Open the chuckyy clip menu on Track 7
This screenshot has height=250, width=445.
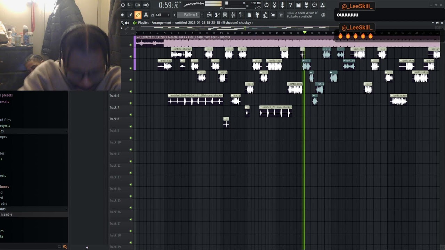tap(261, 107)
